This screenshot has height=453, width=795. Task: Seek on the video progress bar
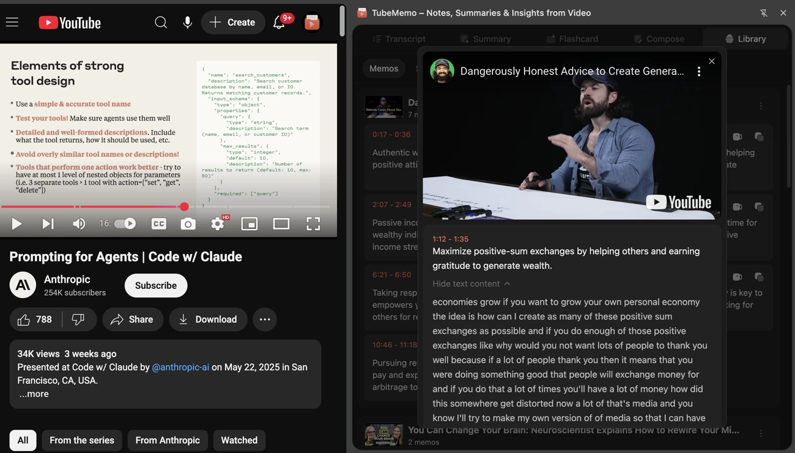(165, 207)
